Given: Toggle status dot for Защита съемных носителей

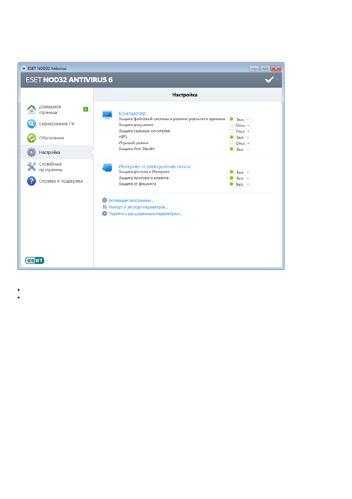Looking at the screenshot, I should [231, 131].
